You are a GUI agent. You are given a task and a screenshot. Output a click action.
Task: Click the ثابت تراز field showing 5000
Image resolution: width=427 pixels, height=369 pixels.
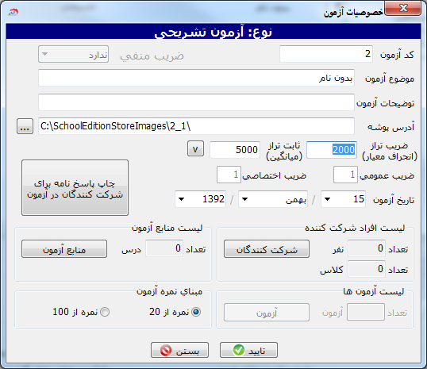[235, 149]
